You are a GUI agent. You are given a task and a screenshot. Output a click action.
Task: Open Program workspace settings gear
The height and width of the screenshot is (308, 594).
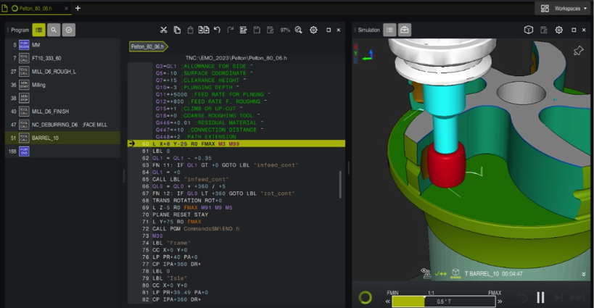pos(313,30)
